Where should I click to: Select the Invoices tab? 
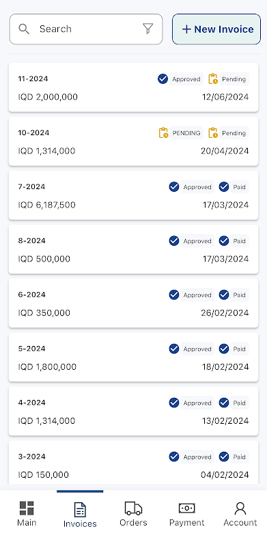[x=80, y=515]
